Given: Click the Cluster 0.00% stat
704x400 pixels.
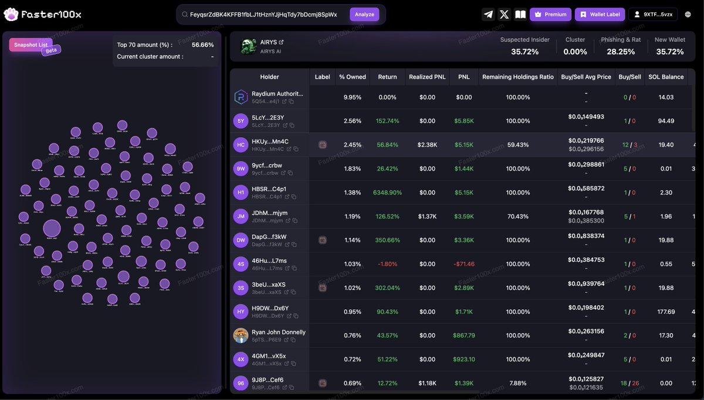Looking at the screenshot, I should coord(575,46).
